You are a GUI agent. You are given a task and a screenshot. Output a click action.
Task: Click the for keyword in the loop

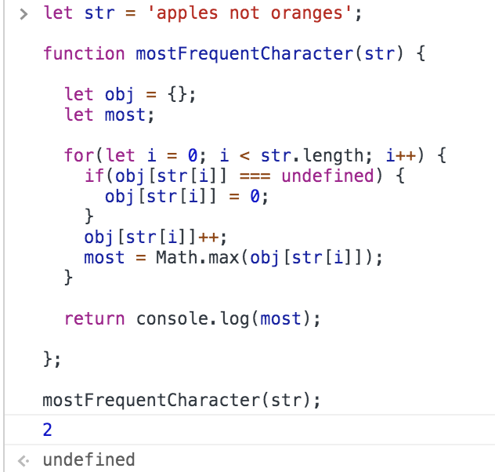coord(79,155)
